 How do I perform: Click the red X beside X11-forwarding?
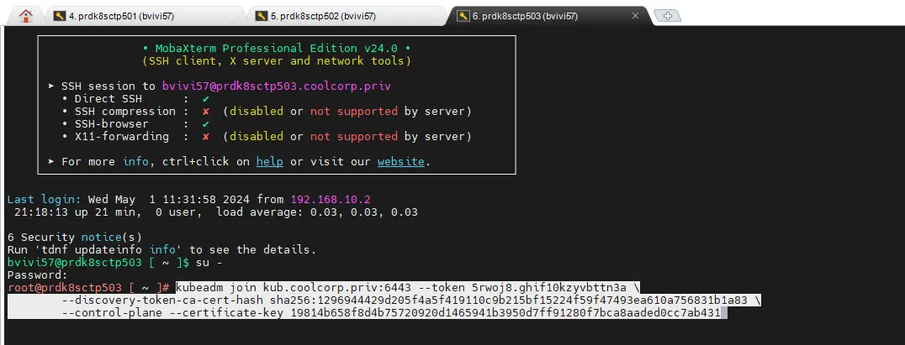[x=205, y=136]
